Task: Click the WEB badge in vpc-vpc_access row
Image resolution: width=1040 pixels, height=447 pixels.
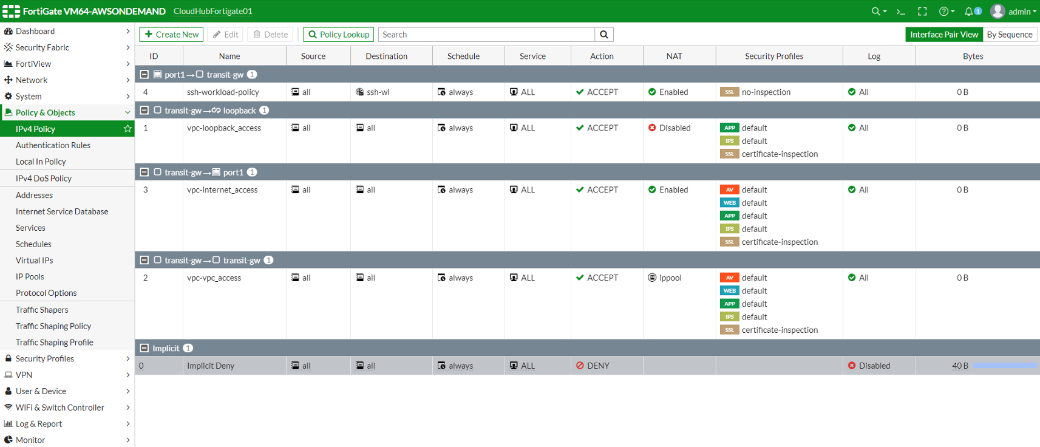Action: click(x=729, y=291)
